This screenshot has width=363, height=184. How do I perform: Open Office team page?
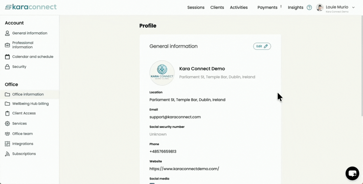click(x=29, y=134)
